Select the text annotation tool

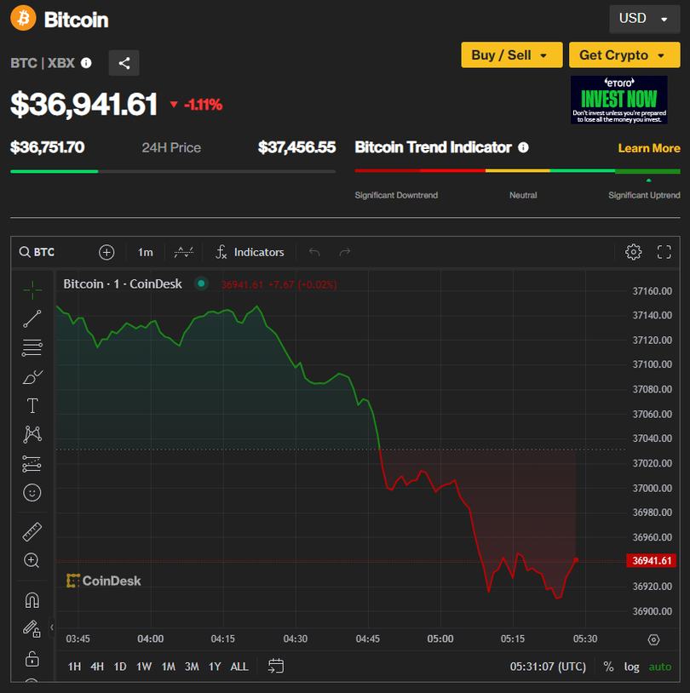click(x=32, y=406)
